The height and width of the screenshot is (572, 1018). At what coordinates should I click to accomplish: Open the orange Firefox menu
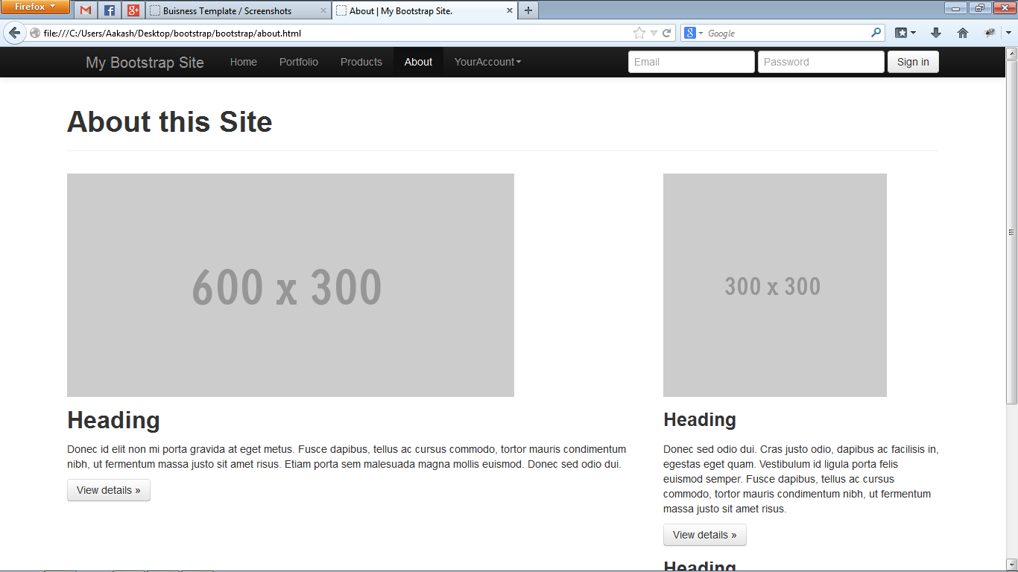[x=34, y=7]
